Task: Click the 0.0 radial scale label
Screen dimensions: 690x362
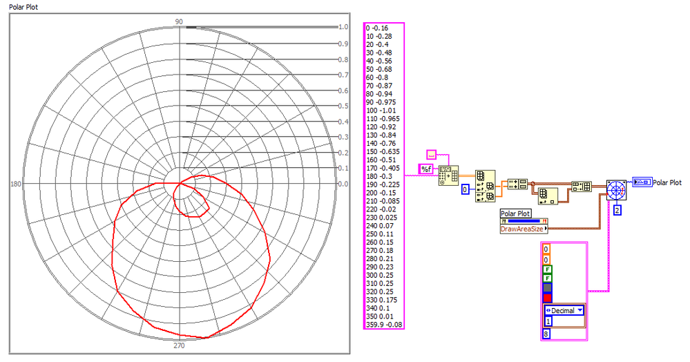Action: [343, 184]
